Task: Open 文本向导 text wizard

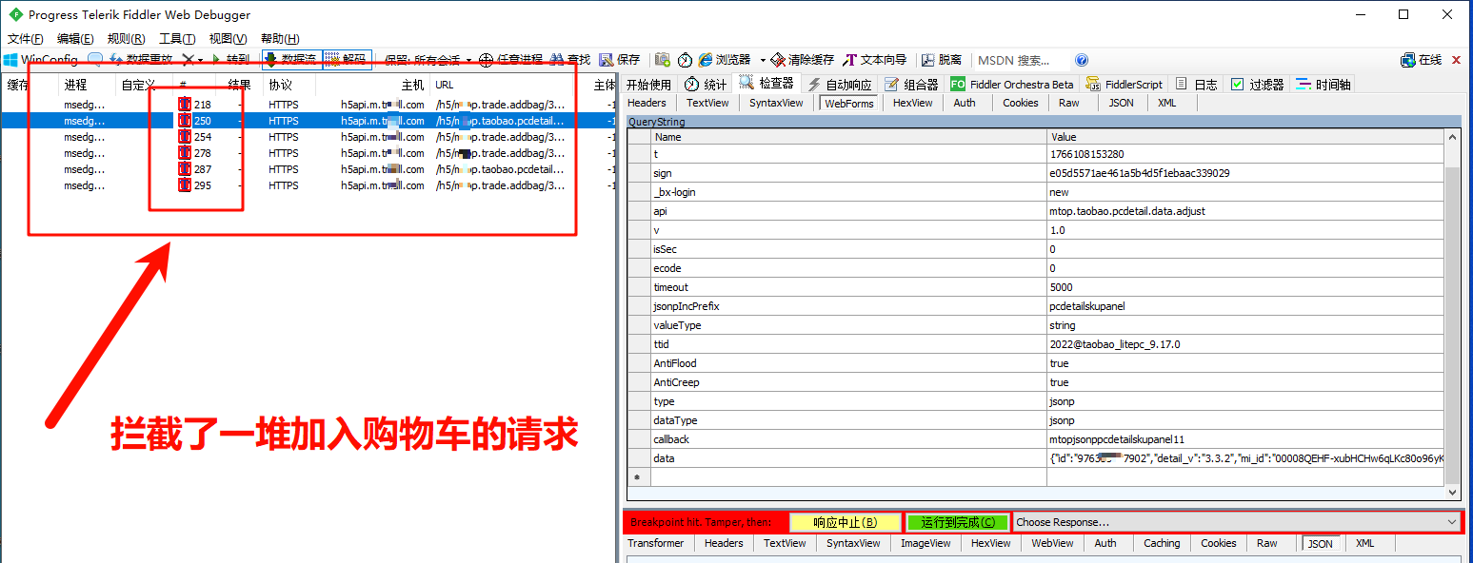Action: [x=875, y=60]
